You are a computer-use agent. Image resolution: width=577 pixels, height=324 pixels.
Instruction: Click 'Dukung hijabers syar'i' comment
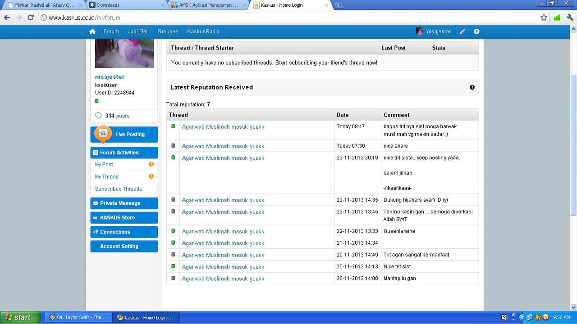click(416, 200)
